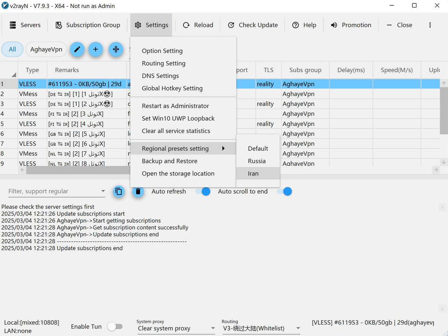Click the auto column width icon
Viewport: 448px width, 336px height.
116,49
